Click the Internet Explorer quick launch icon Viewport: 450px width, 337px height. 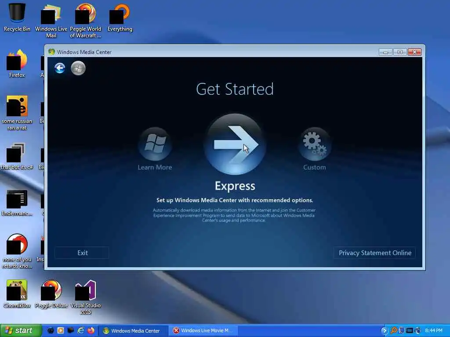[x=81, y=331]
